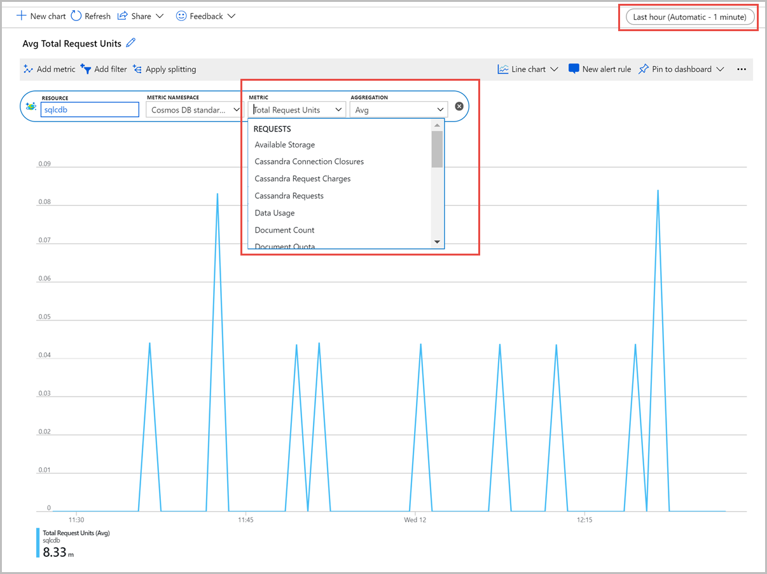Click the Refresh circular arrow icon
The width and height of the screenshot is (767, 574).
click(76, 16)
